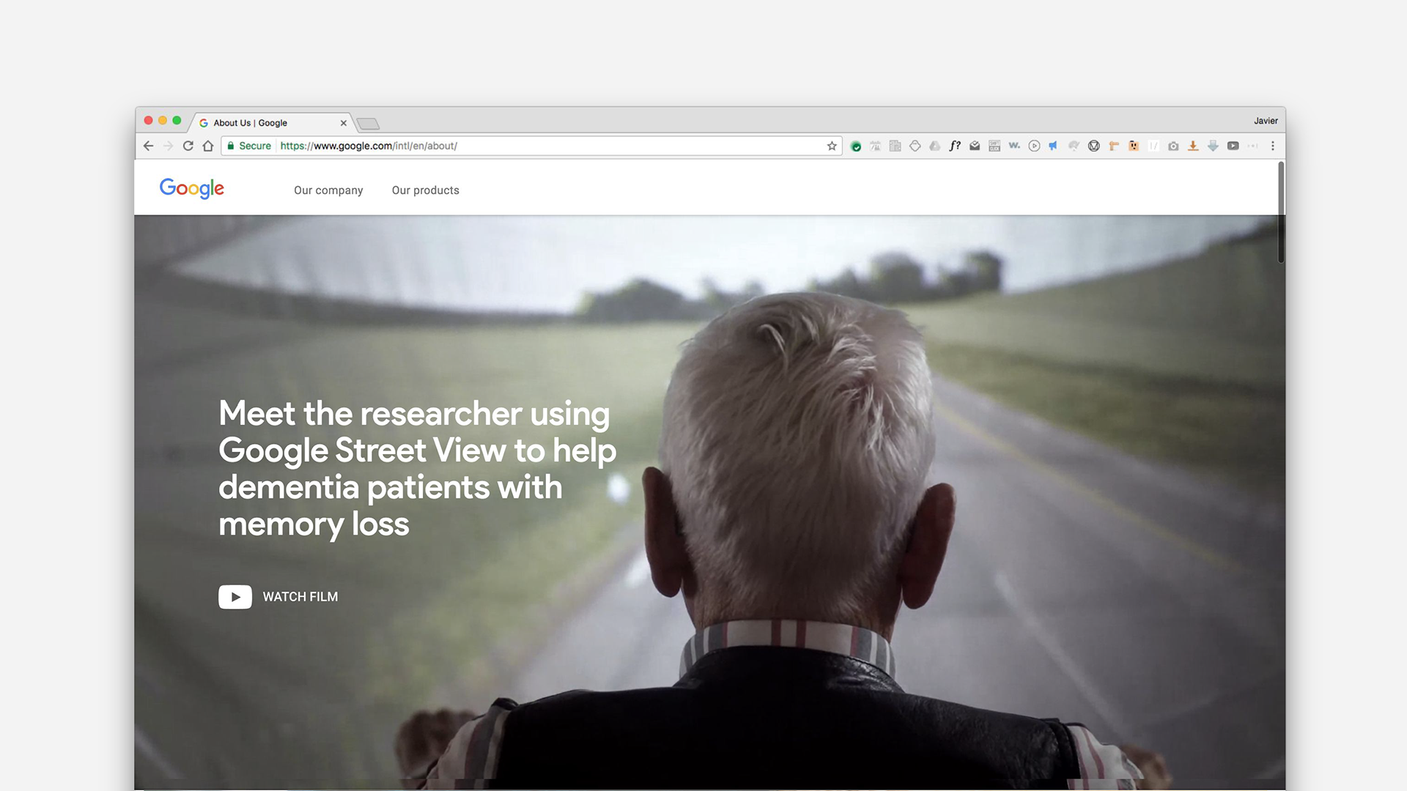Open a new browser tab
This screenshot has width=1407, height=791.
tap(368, 123)
